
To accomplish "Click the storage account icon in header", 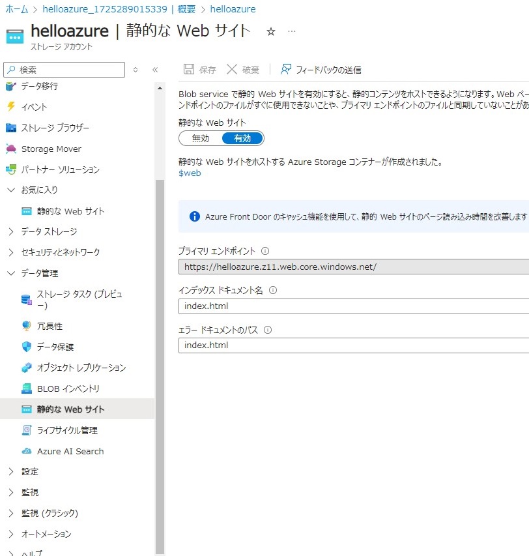I will click(15, 37).
